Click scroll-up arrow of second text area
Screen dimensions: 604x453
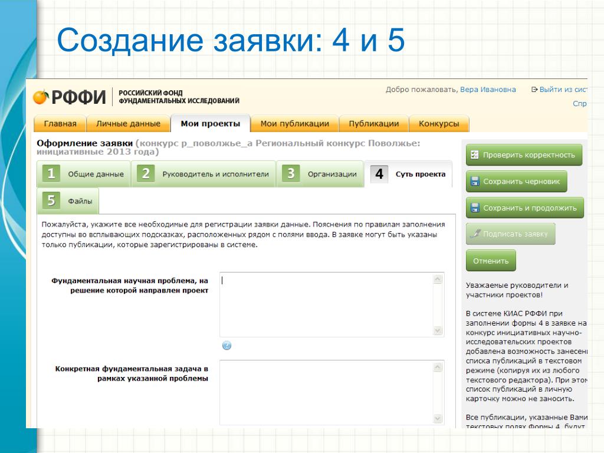(438, 367)
